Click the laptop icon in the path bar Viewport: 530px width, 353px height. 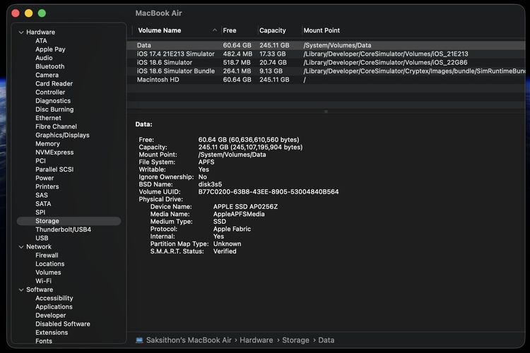click(x=139, y=340)
